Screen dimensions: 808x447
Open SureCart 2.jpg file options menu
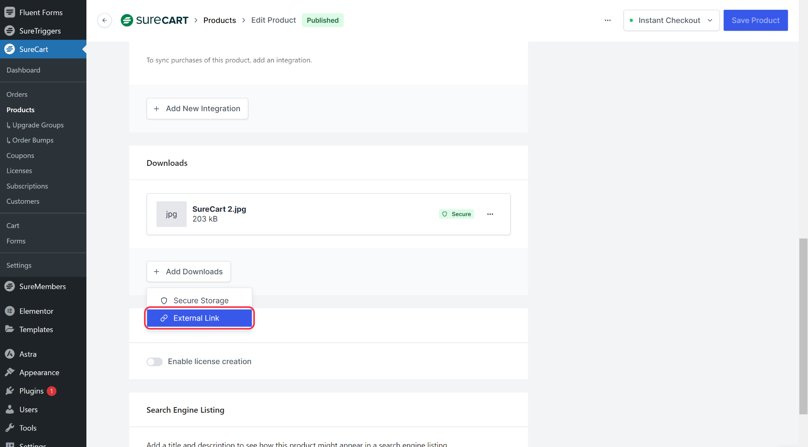pyautogui.click(x=490, y=214)
